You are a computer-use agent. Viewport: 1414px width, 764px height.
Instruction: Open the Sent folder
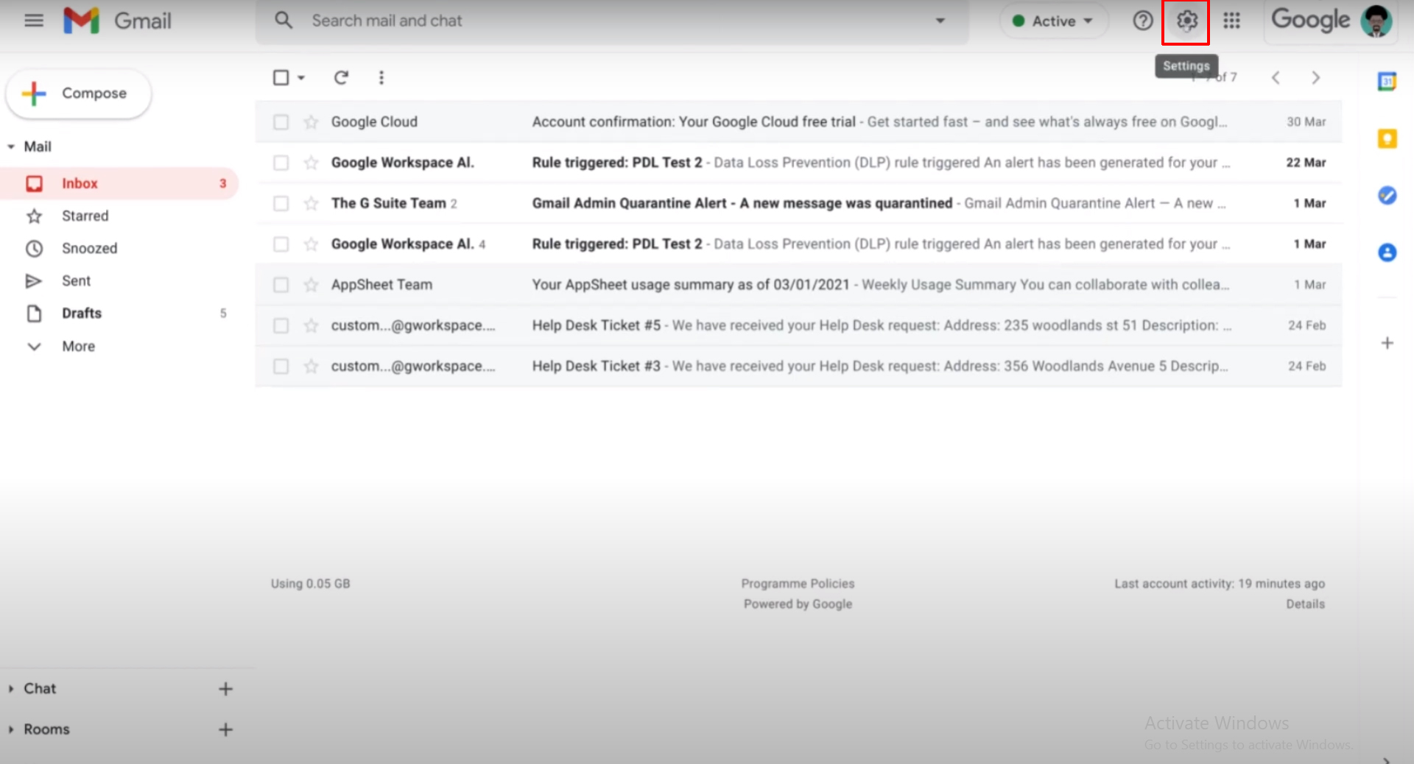point(76,280)
